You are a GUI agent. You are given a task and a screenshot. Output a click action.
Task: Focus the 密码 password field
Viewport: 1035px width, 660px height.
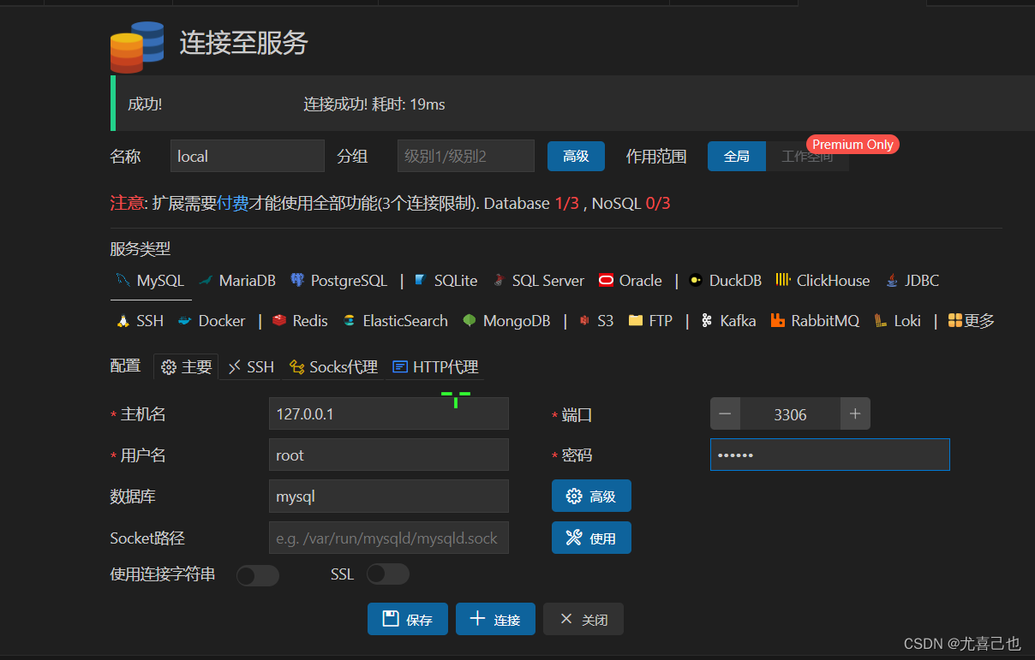click(x=830, y=455)
